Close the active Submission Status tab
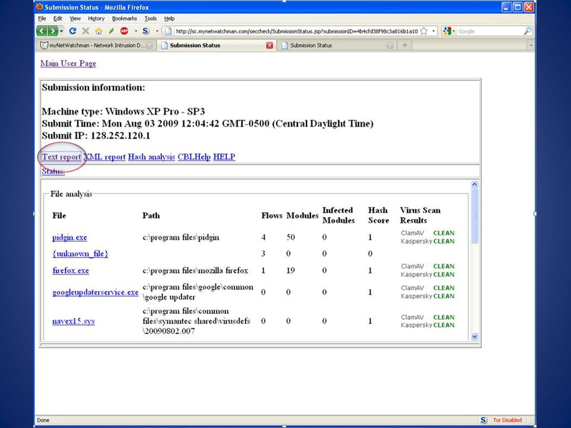571x428 pixels. pyautogui.click(x=269, y=46)
